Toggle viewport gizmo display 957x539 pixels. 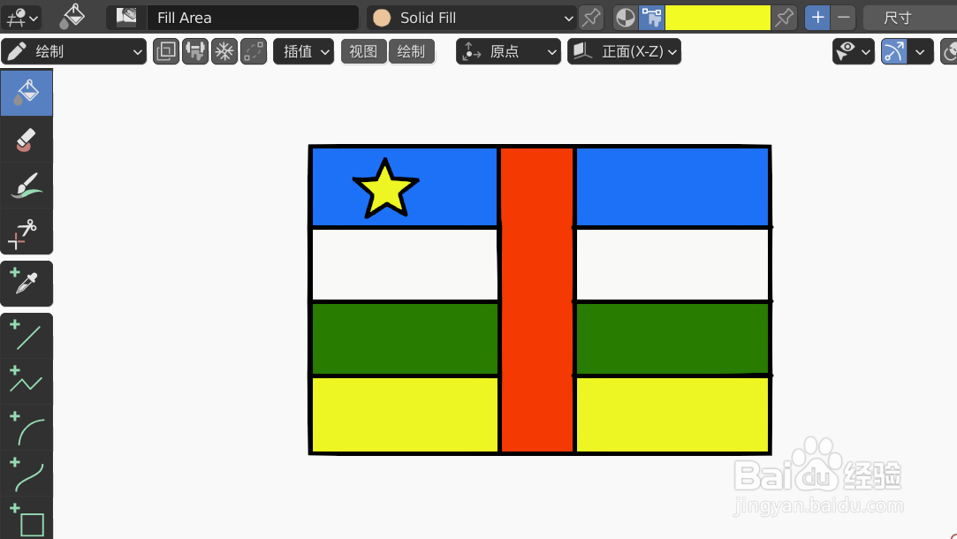click(894, 52)
